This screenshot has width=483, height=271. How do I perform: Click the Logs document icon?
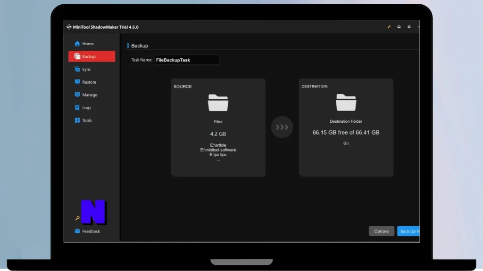click(77, 108)
